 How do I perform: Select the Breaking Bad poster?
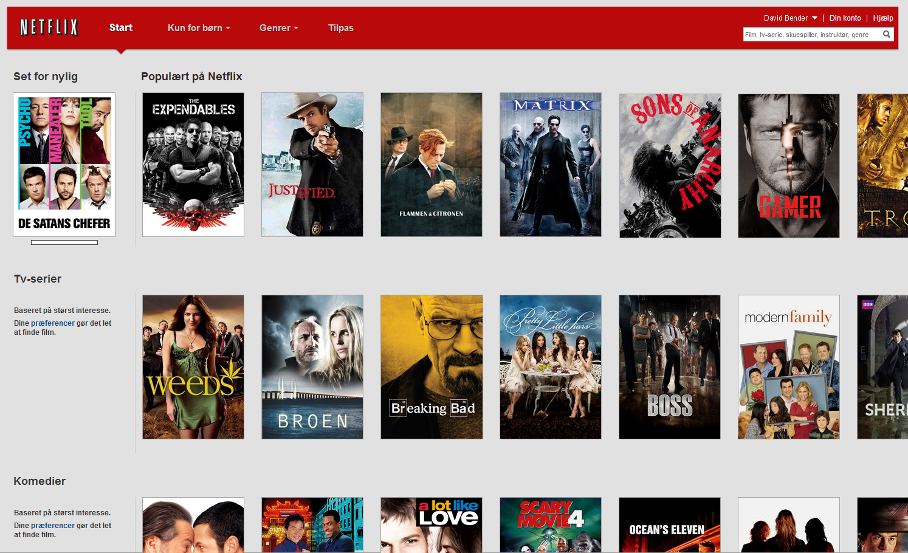432,366
